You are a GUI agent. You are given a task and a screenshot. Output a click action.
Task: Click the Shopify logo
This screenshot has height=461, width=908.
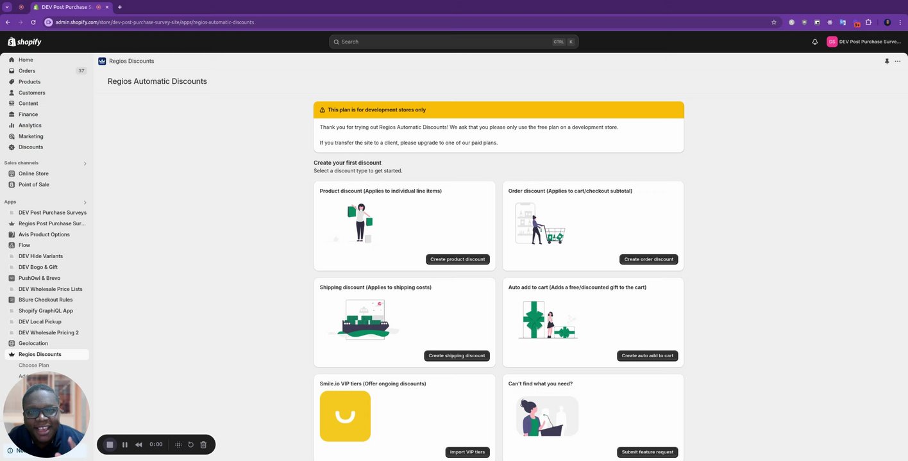[x=24, y=42]
